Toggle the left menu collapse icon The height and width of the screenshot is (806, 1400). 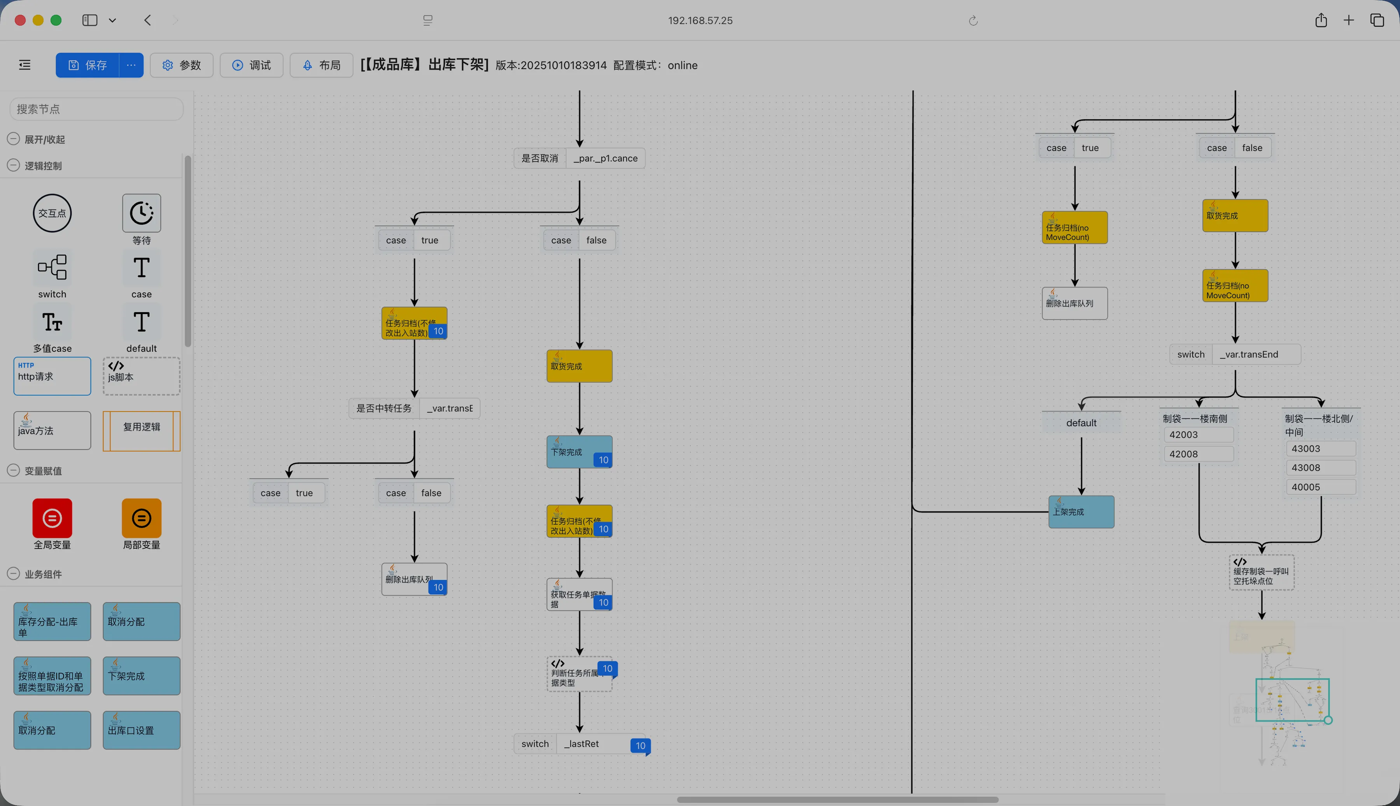pyautogui.click(x=25, y=65)
